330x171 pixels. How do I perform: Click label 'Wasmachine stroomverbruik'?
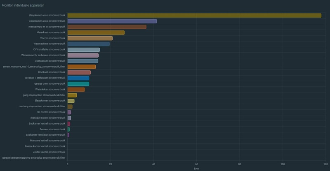[49, 44]
